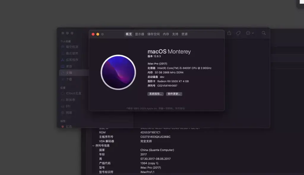Click the tag icon in Finder toolbar
304x175 pixels.
pos(238,33)
